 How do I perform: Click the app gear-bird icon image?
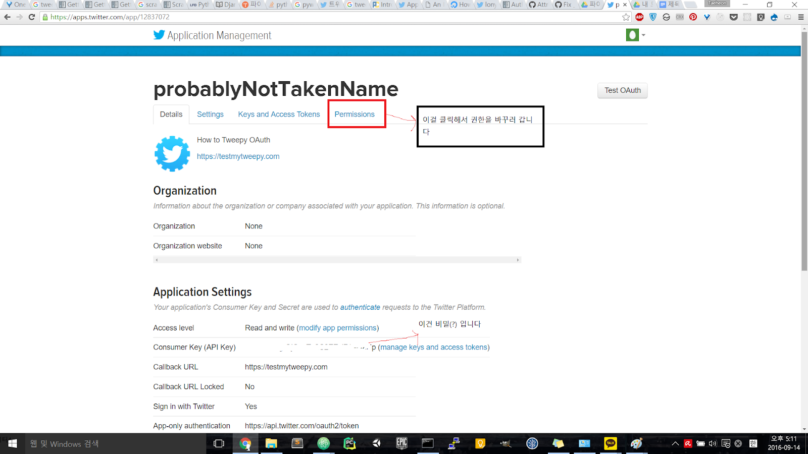pyautogui.click(x=172, y=154)
